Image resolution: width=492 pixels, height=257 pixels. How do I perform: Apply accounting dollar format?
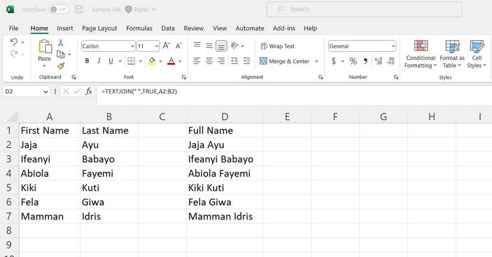334,61
